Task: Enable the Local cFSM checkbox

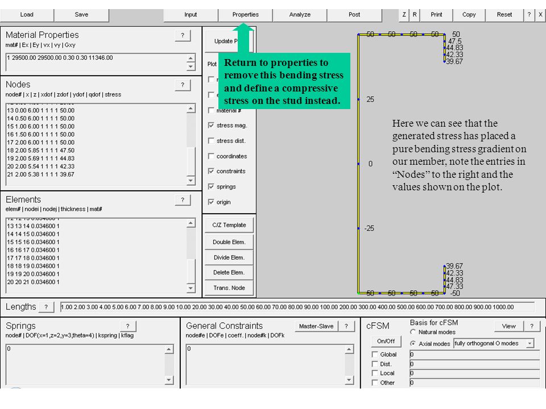Action: [375, 373]
